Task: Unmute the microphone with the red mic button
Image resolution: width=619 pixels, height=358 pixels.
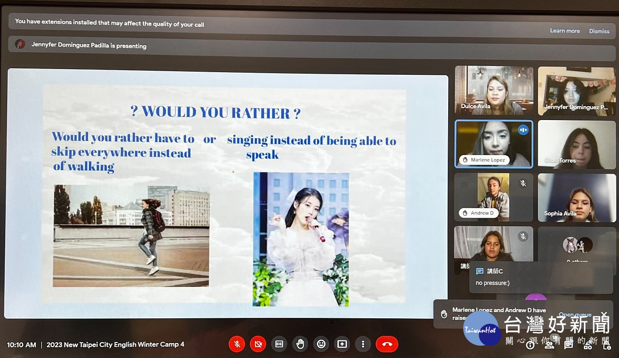Action: [237, 344]
